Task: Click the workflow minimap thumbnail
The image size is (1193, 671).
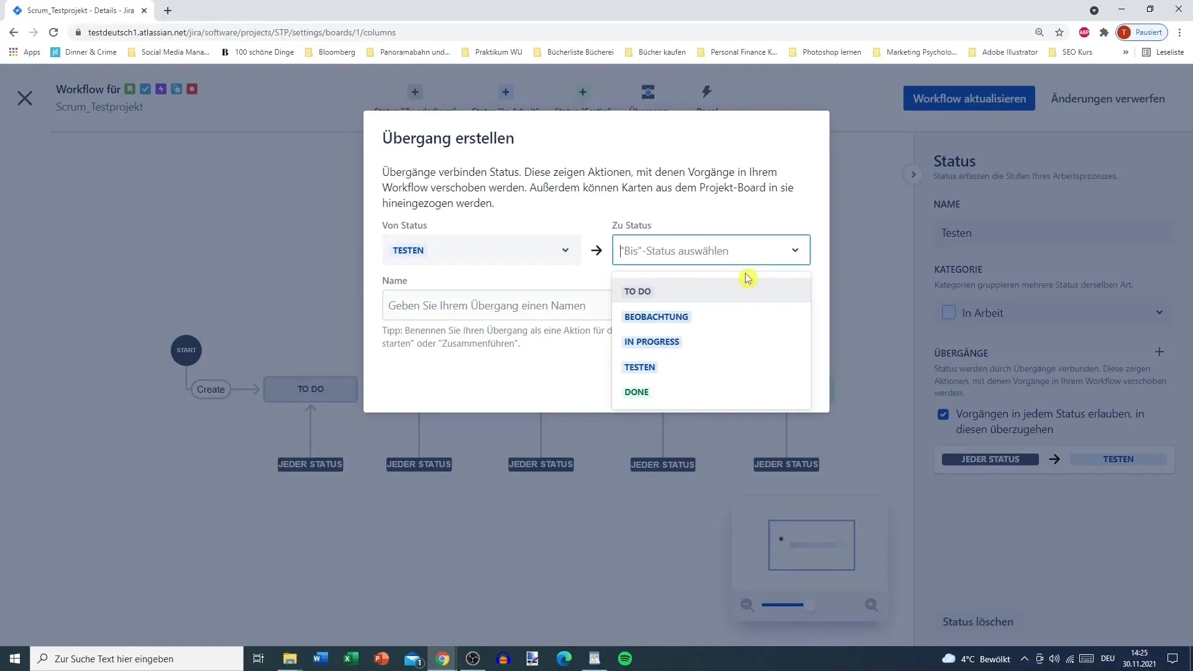Action: (x=811, y=545)
